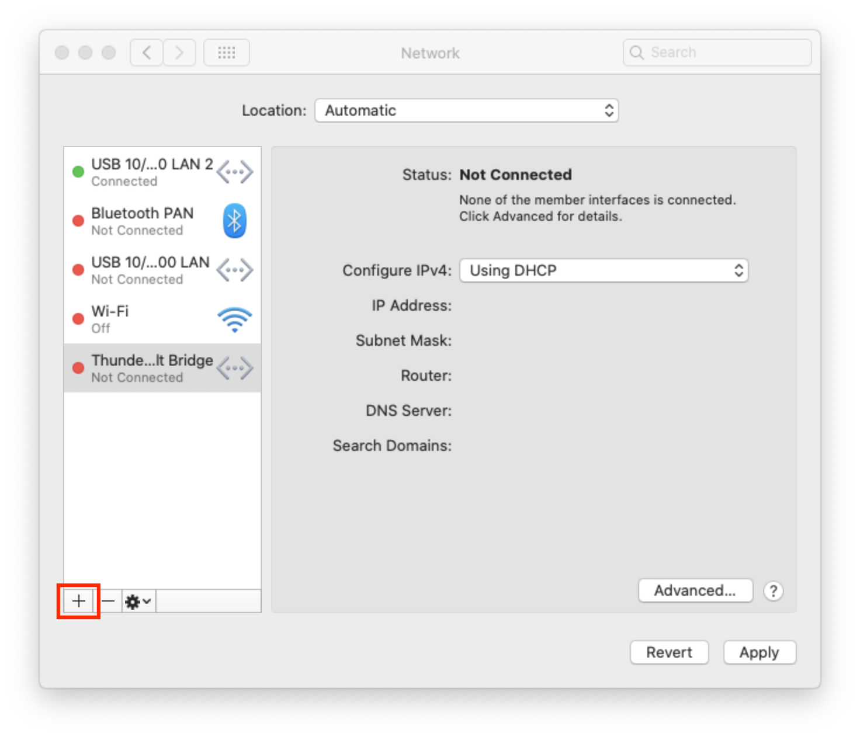Select USB 10/100 LAN 2 service

pos(151,172)
